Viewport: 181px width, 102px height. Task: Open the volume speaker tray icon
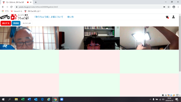point(163,99)
